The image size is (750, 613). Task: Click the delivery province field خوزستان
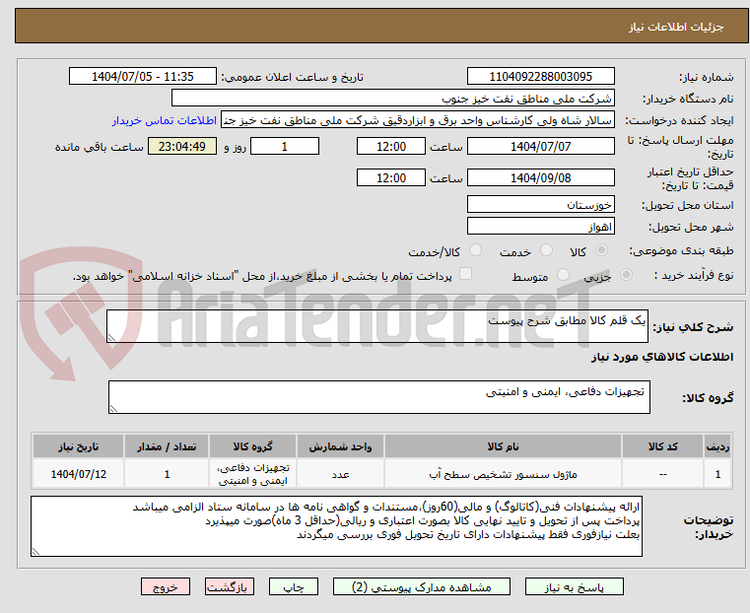540,205
